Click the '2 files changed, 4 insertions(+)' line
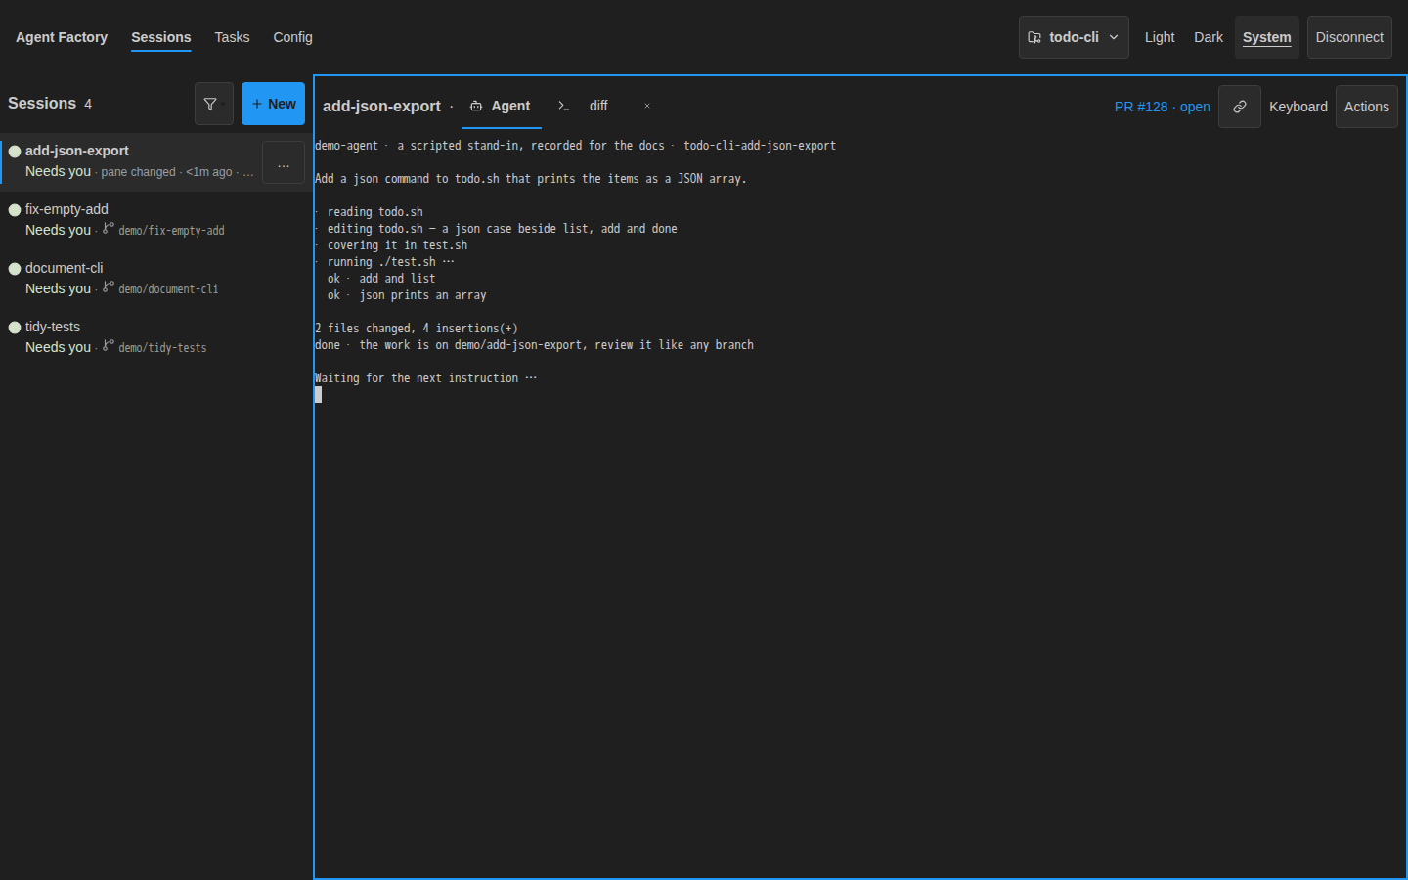The height and width of the screenshot is (880, 1408). click(x=417, y=329)
